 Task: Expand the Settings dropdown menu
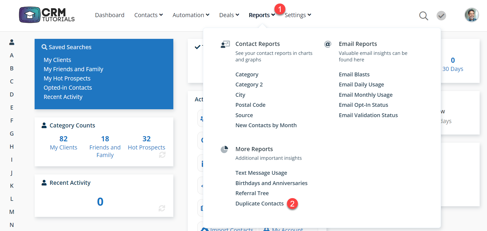[298, 15]
